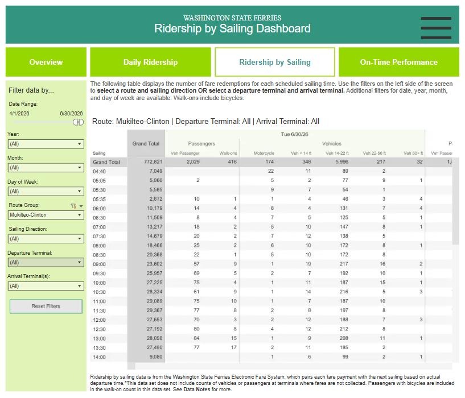Switch to the Overview tab
The image size is (465, 398).
point(46,62)
